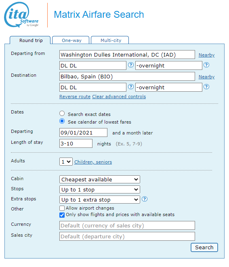Viewport: 229px width, 267px height.
Task: Click the ITA Software logo
Action: coord(22,15)
